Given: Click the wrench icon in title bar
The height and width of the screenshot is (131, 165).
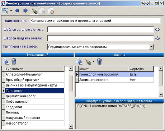Looking at the screenshot, I should tap(143, 3).
